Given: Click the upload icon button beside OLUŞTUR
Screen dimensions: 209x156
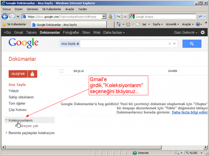Looking at the screenshot, I should pyautogui.click(x=32, y=74).
